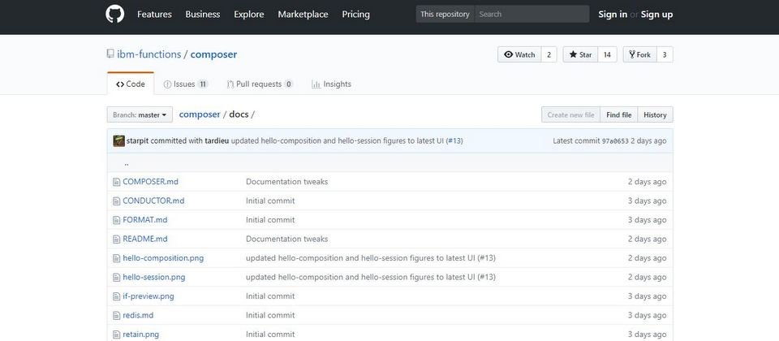The width and height of the screenshot is (779, 341).
Task: Fork the repository with Fork button
Action: [x=640, y=54]
